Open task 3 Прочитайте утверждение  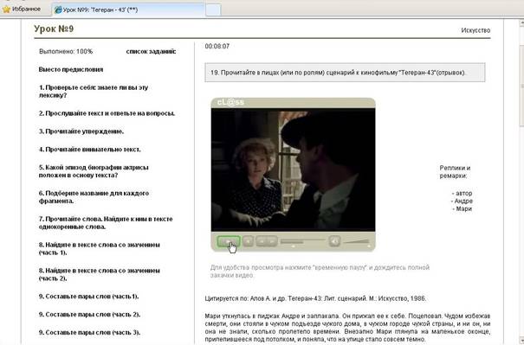81,131
